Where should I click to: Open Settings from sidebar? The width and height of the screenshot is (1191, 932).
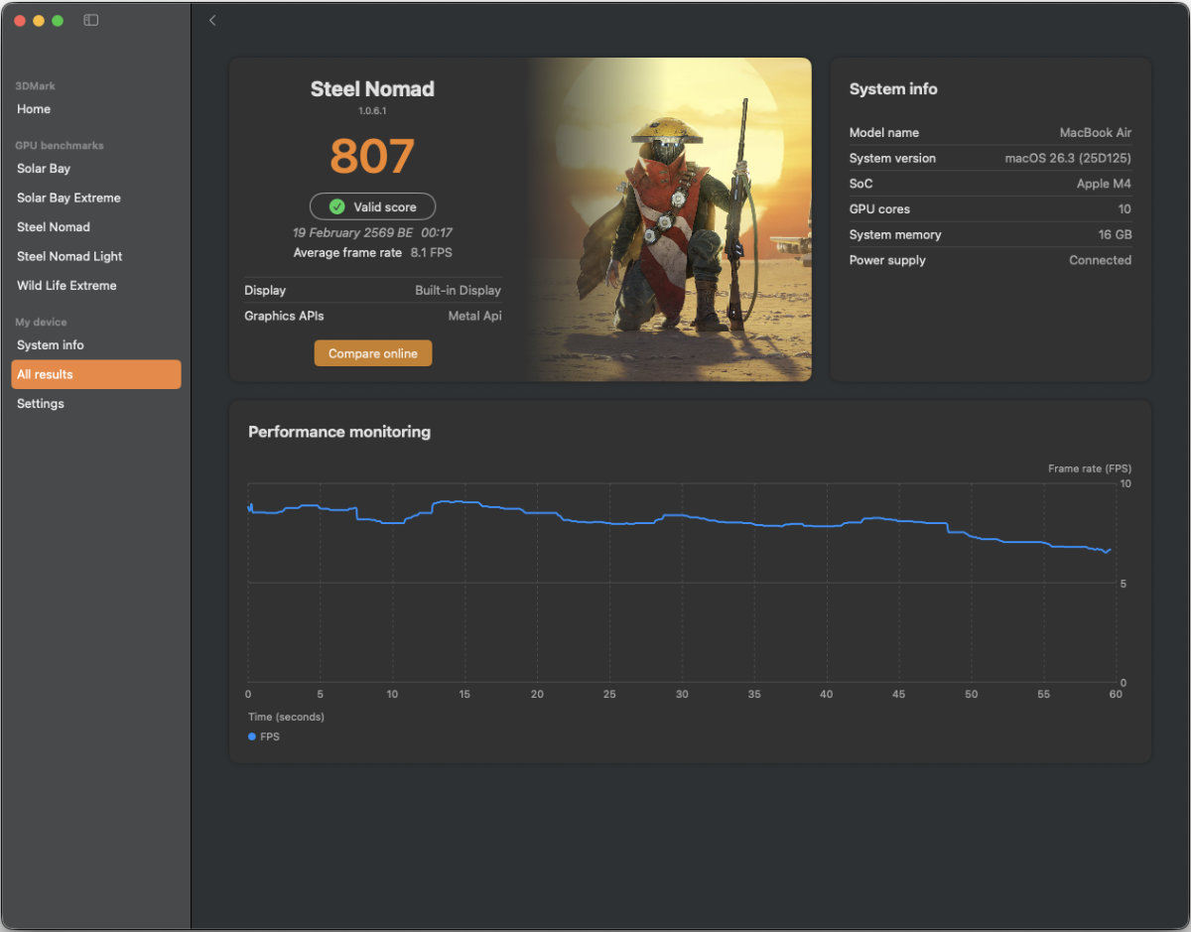(x=41, y=404)
